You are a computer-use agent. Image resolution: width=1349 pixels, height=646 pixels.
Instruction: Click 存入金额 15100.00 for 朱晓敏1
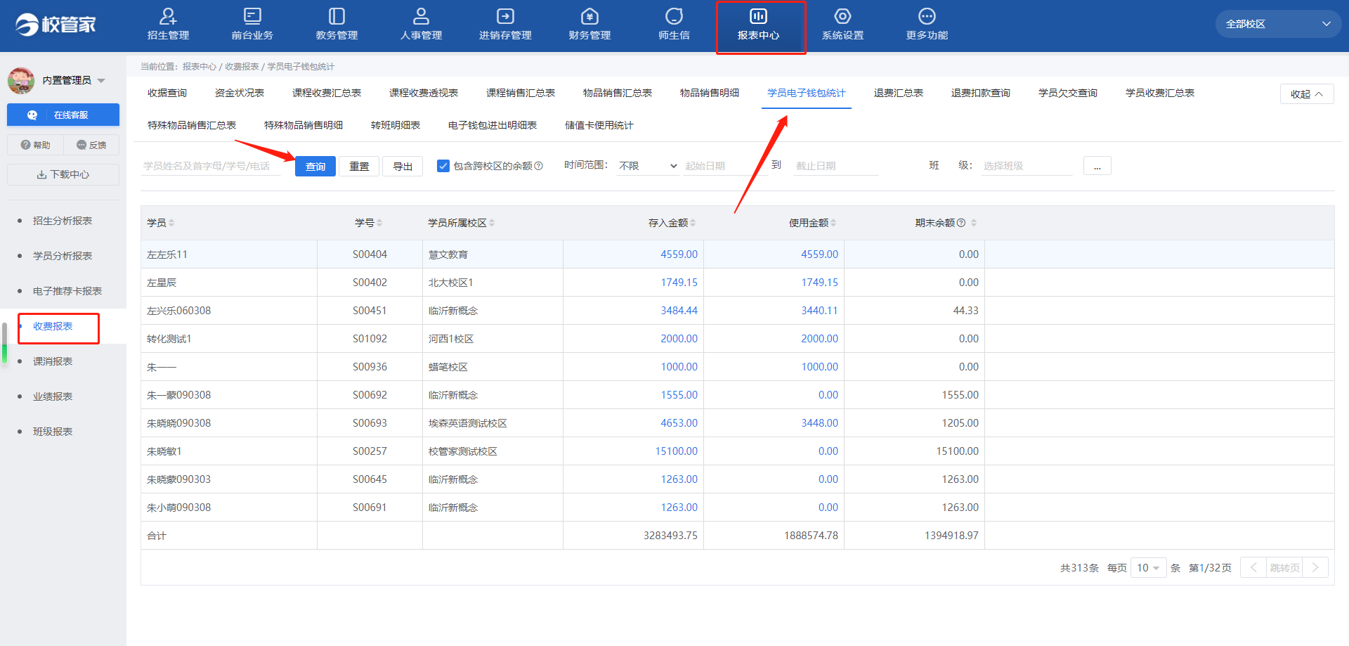(676, 451)
